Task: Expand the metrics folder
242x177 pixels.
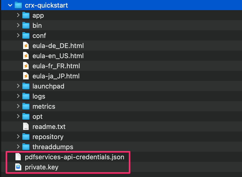Action: click(18, 106)
